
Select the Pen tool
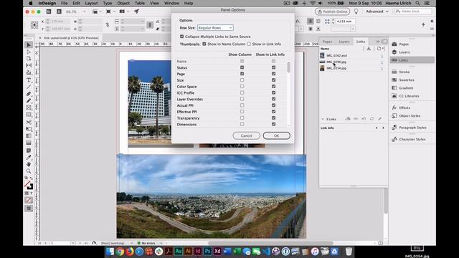29,94
